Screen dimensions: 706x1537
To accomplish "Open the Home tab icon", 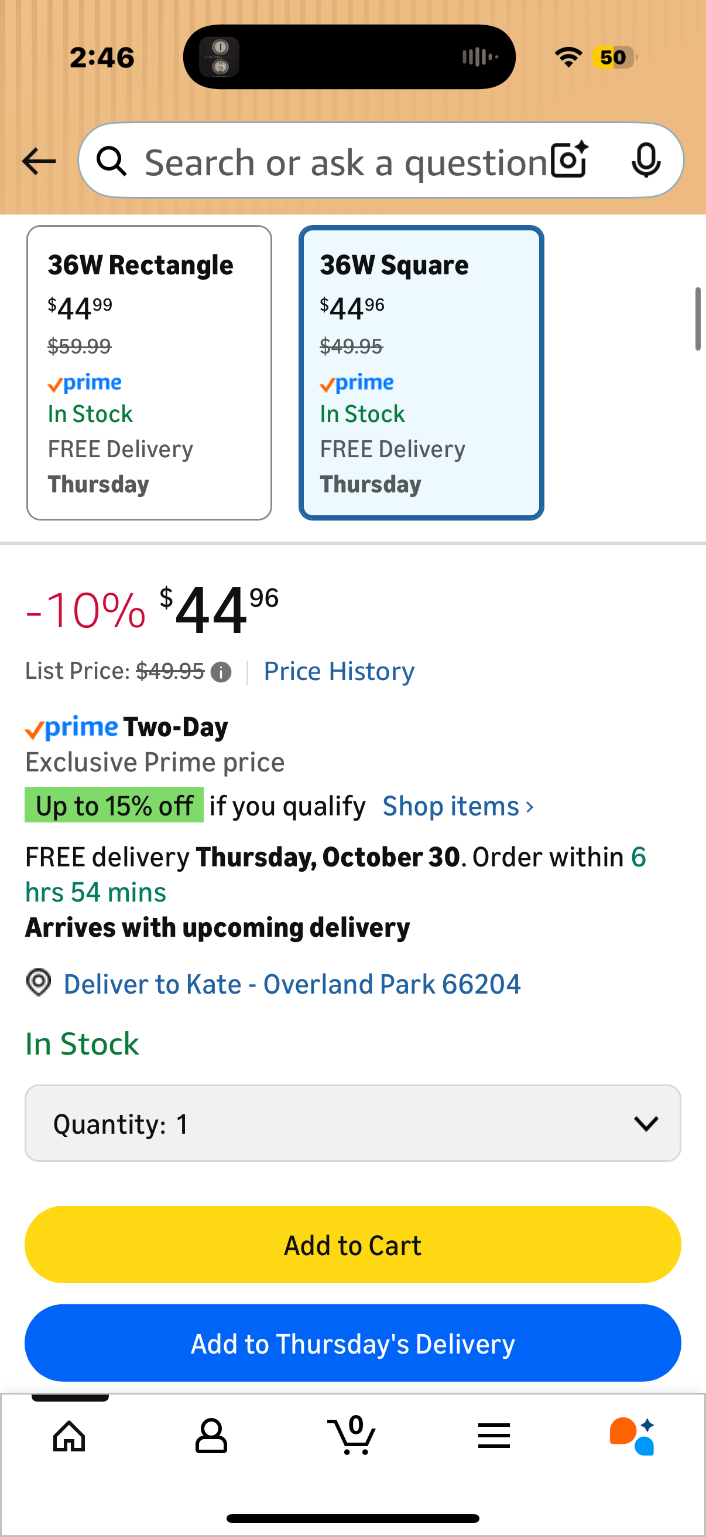I will click(70, 1436).
